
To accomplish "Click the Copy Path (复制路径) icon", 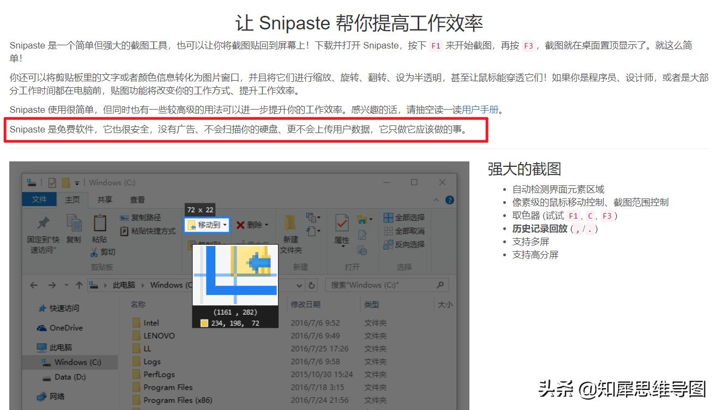I will [124, 216].
